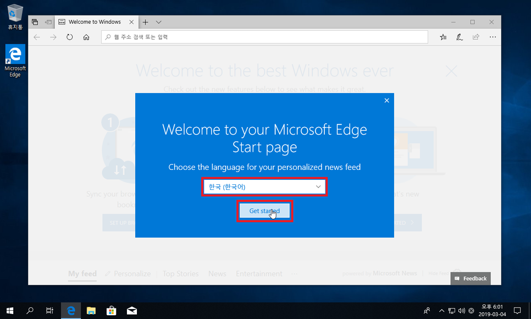Open the Edge home page icon
Image resolution: width=531 pixels, height=319 pixels.
pyautogui.click(x=86, y=37)
